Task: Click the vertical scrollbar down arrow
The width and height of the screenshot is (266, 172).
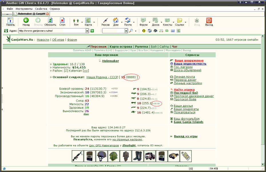Action: click(x=263, y=164)
